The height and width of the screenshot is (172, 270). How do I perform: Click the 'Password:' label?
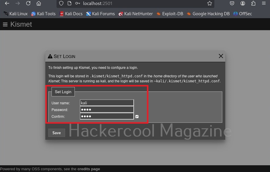[60, 110]
